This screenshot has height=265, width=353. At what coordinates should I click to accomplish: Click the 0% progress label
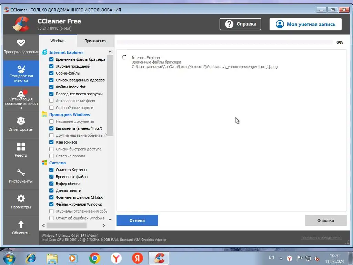pyautogui.click(x=340, y=42)
